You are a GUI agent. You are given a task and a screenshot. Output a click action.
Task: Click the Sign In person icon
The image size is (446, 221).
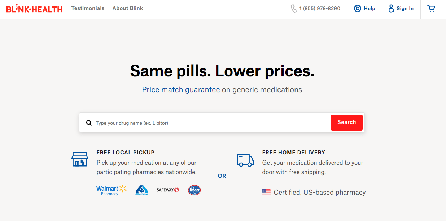391,9
